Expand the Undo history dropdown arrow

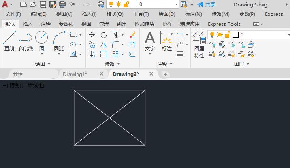pyautogui.click(x=79, y=4)
